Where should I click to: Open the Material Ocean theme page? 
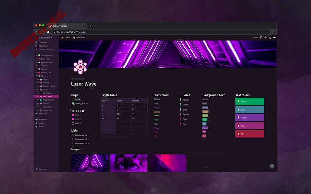49,100
